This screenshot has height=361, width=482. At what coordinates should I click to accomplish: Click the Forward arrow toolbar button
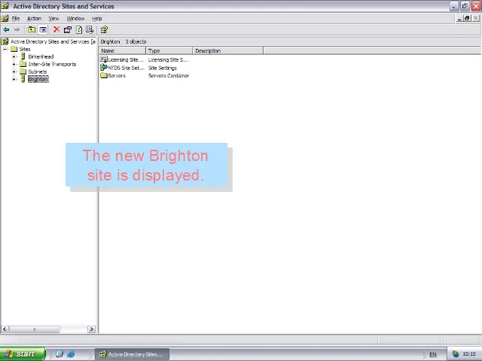click(17, 30)
